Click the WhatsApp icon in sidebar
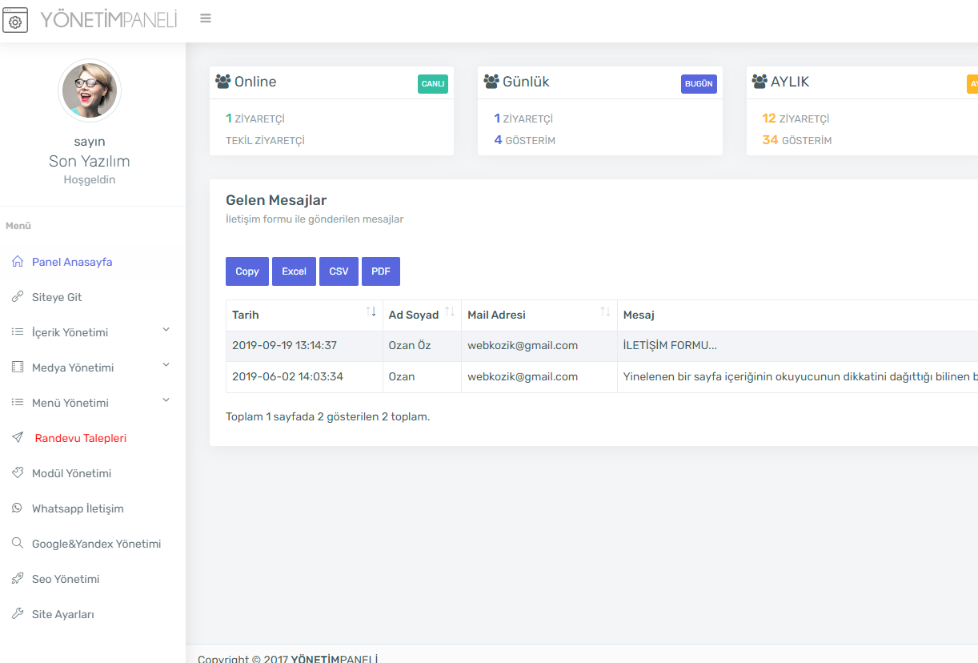The width and height of the screenshot is (978, 663). (18, 508)
